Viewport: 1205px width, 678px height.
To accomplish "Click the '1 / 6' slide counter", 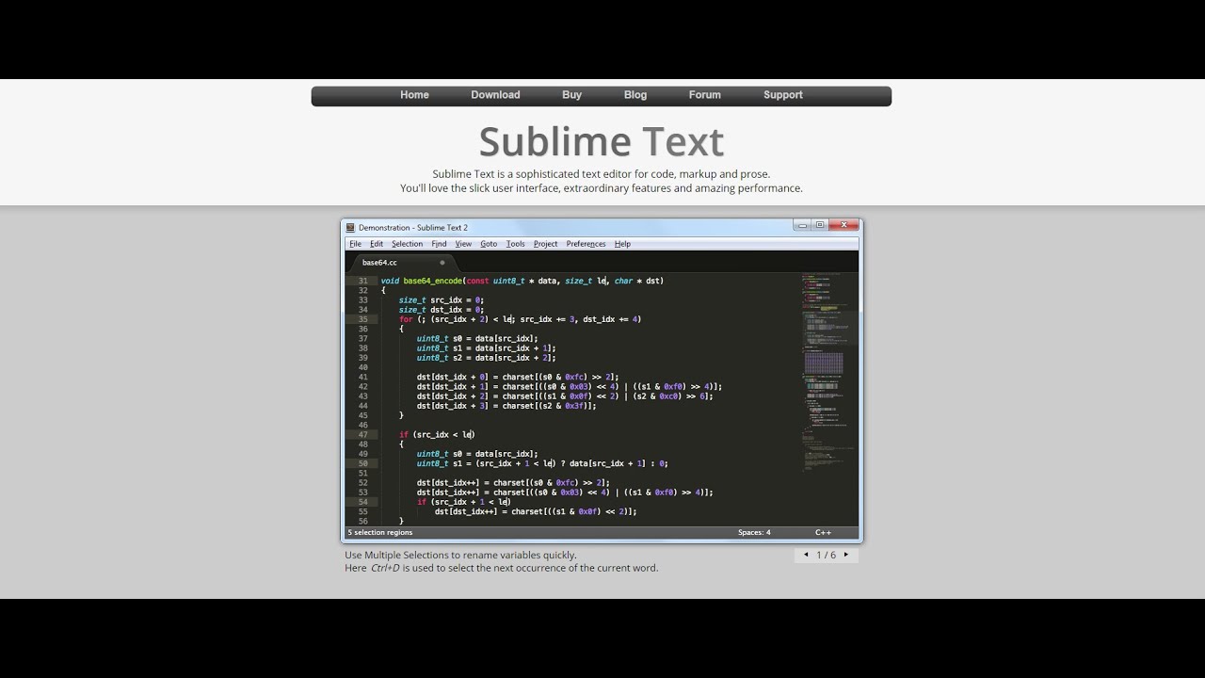I will click(x=826, y=555).
